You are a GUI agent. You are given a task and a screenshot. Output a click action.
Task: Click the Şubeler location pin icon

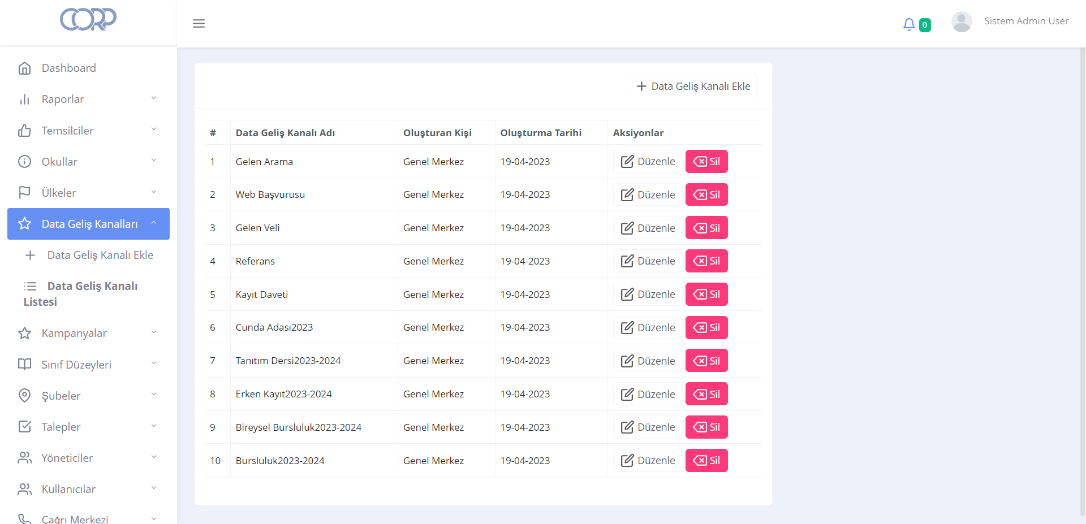(24, 396)
